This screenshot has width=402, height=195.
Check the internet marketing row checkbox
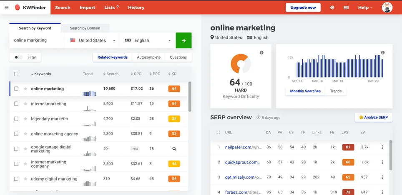click(x=16, y=104)
